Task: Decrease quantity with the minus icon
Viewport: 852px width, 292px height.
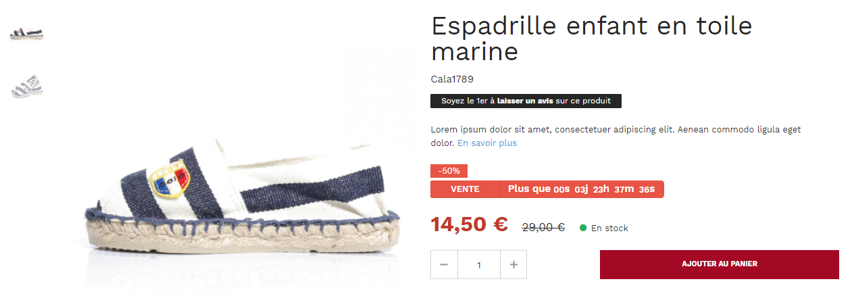Action: coord(444,264)
